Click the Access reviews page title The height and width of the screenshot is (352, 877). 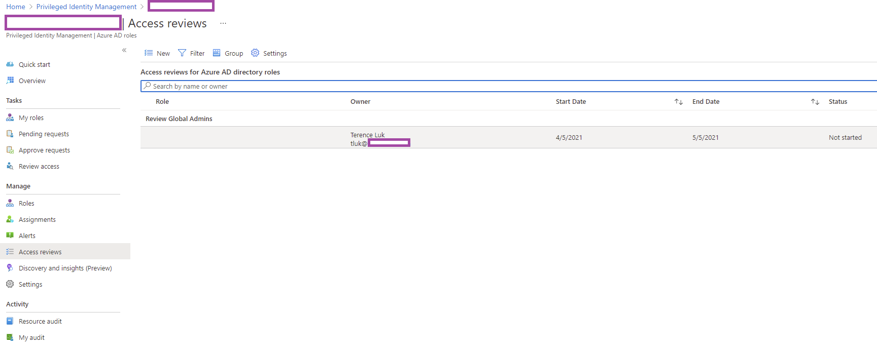[x=167, y=23]
